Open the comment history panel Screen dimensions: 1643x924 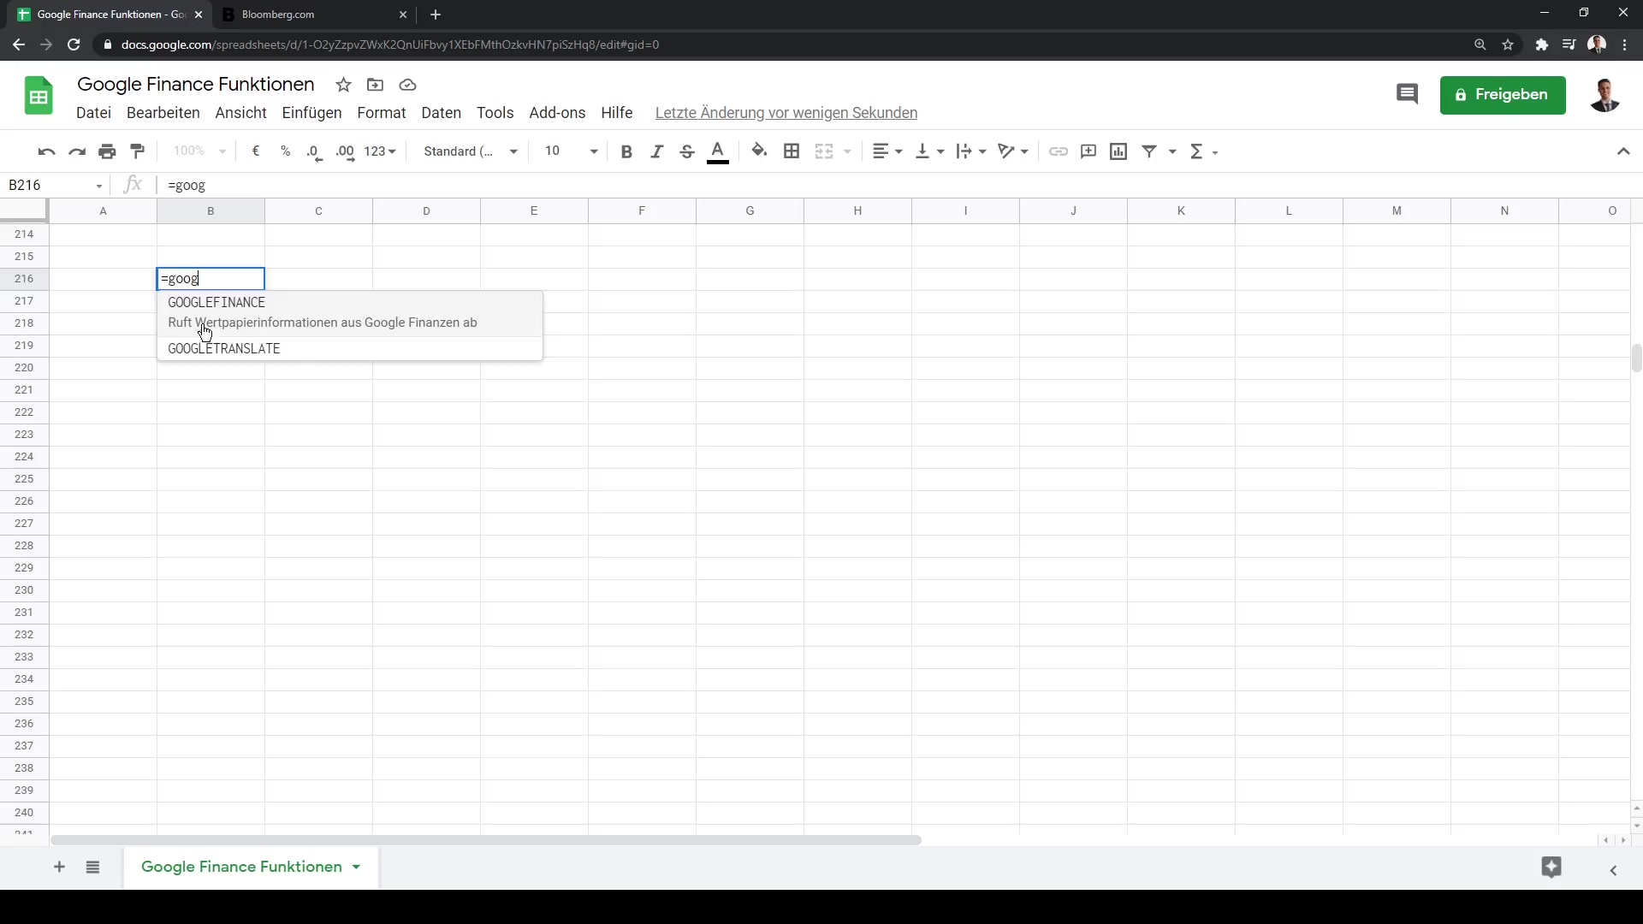(1408, 94)
